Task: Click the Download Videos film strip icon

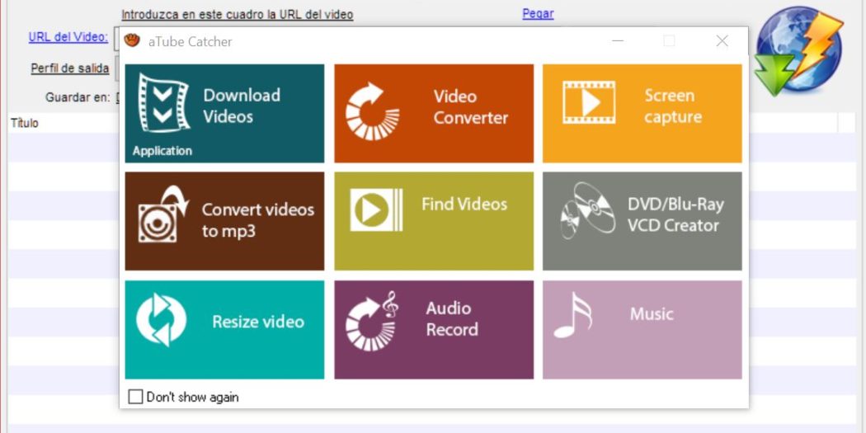Action: 163,103
